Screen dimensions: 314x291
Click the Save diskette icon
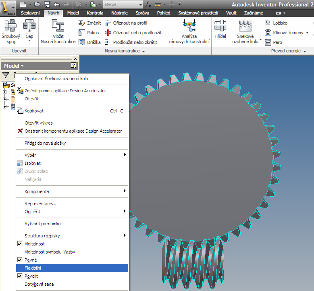point(47,4)
